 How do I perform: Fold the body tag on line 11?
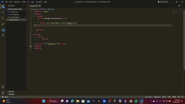(x=33, y=35)
